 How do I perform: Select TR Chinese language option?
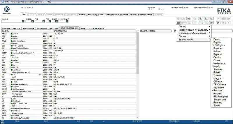(220, 84)
